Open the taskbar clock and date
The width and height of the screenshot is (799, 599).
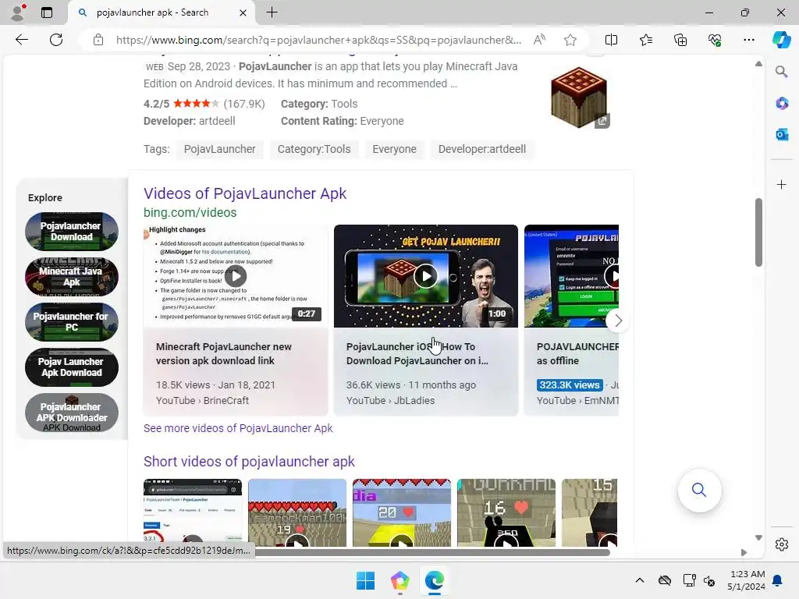pyautogui.click(x=746, y=580)
